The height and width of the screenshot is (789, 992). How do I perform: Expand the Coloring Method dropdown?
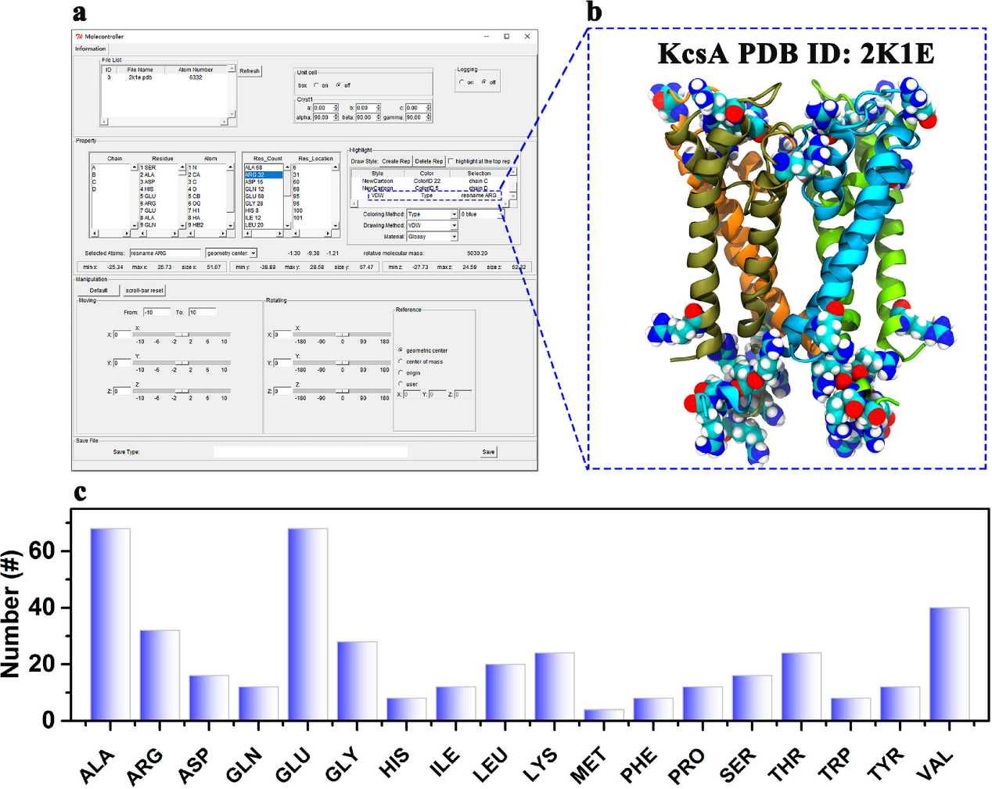pos(454,214)
